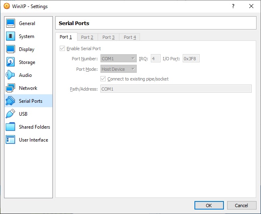261x214 pixels.
Task: Confirm settings with the OK button
Action: [x=209, y=206]
